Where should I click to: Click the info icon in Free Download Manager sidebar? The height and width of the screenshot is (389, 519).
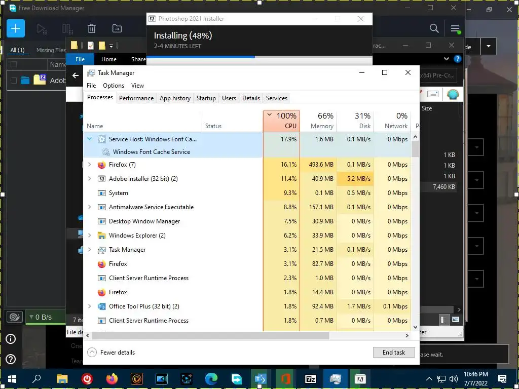tap(11, 339)
